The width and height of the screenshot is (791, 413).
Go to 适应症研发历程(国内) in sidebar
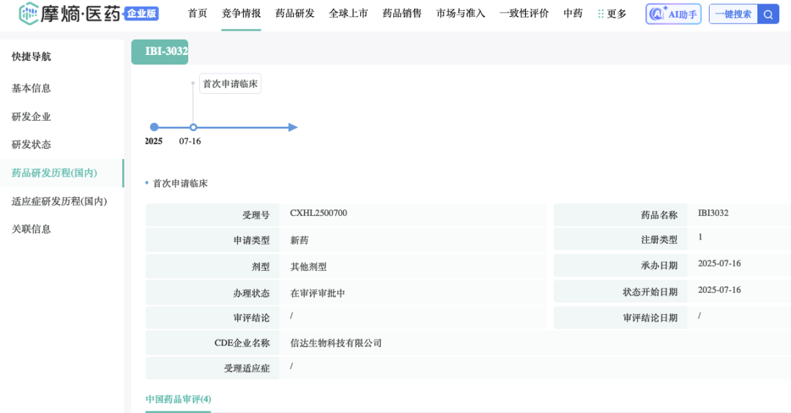[x=59, y=201]
